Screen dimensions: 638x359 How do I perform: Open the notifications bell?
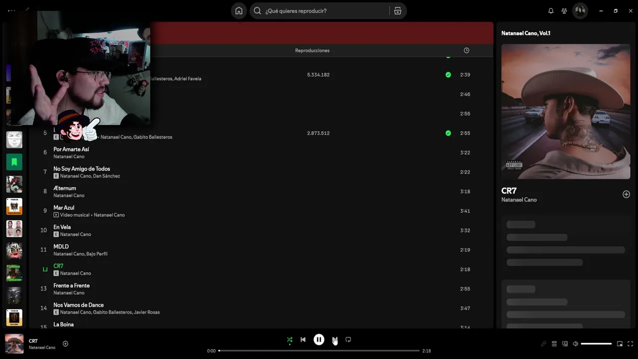tap(551, 11)
